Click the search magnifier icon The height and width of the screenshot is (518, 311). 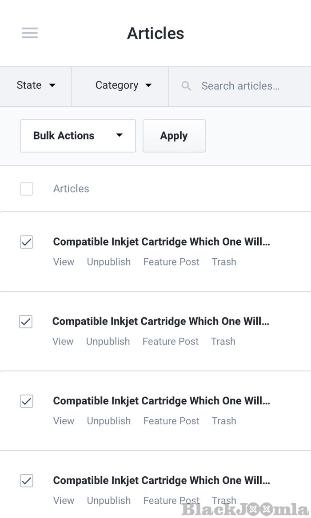point(186,86)
